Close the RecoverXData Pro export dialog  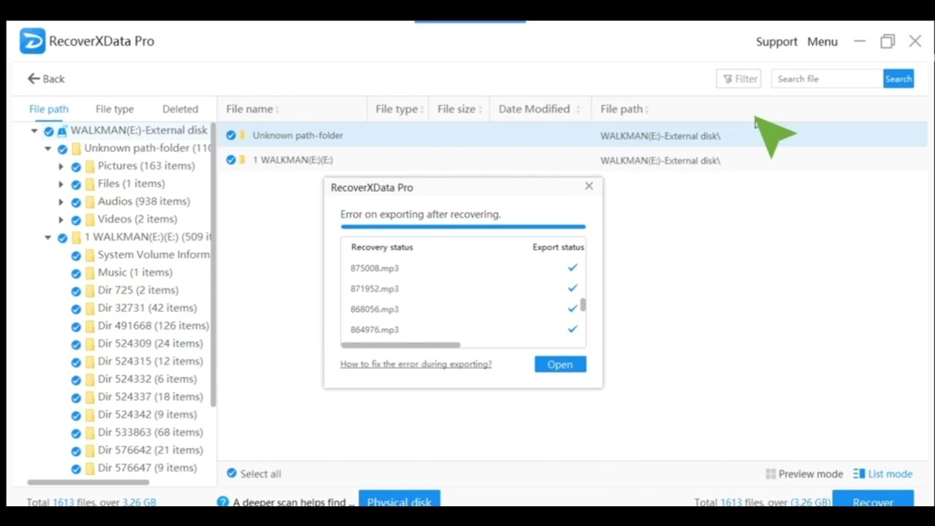coord(589,186)
